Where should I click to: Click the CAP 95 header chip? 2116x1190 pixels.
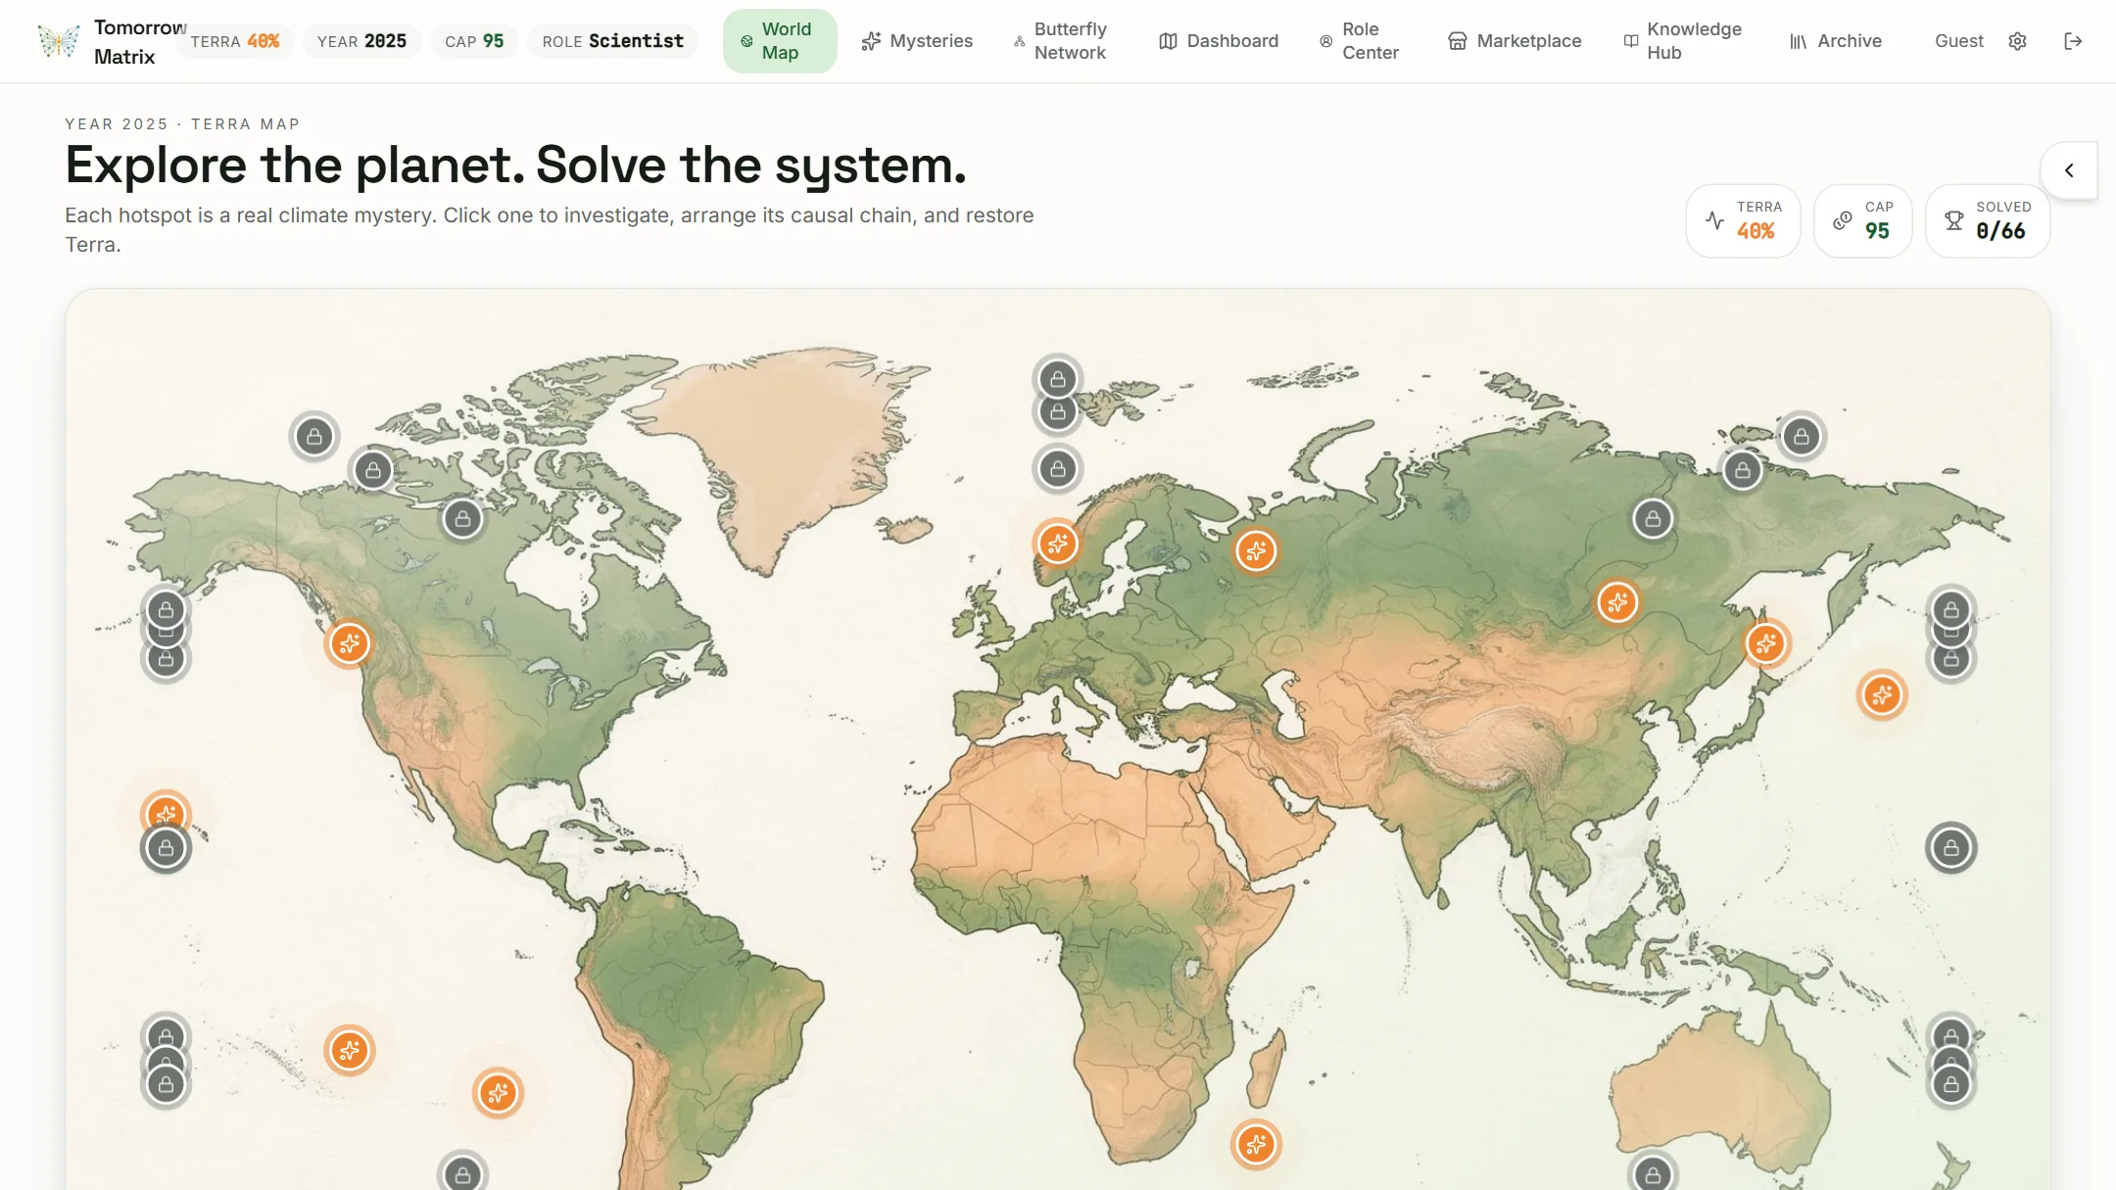pos(474,41)
